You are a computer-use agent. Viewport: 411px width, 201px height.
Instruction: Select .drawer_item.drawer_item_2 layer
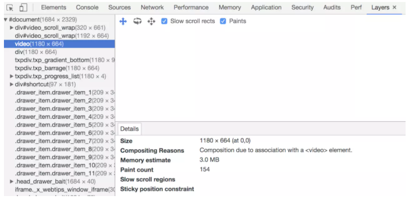click(59, 100)
